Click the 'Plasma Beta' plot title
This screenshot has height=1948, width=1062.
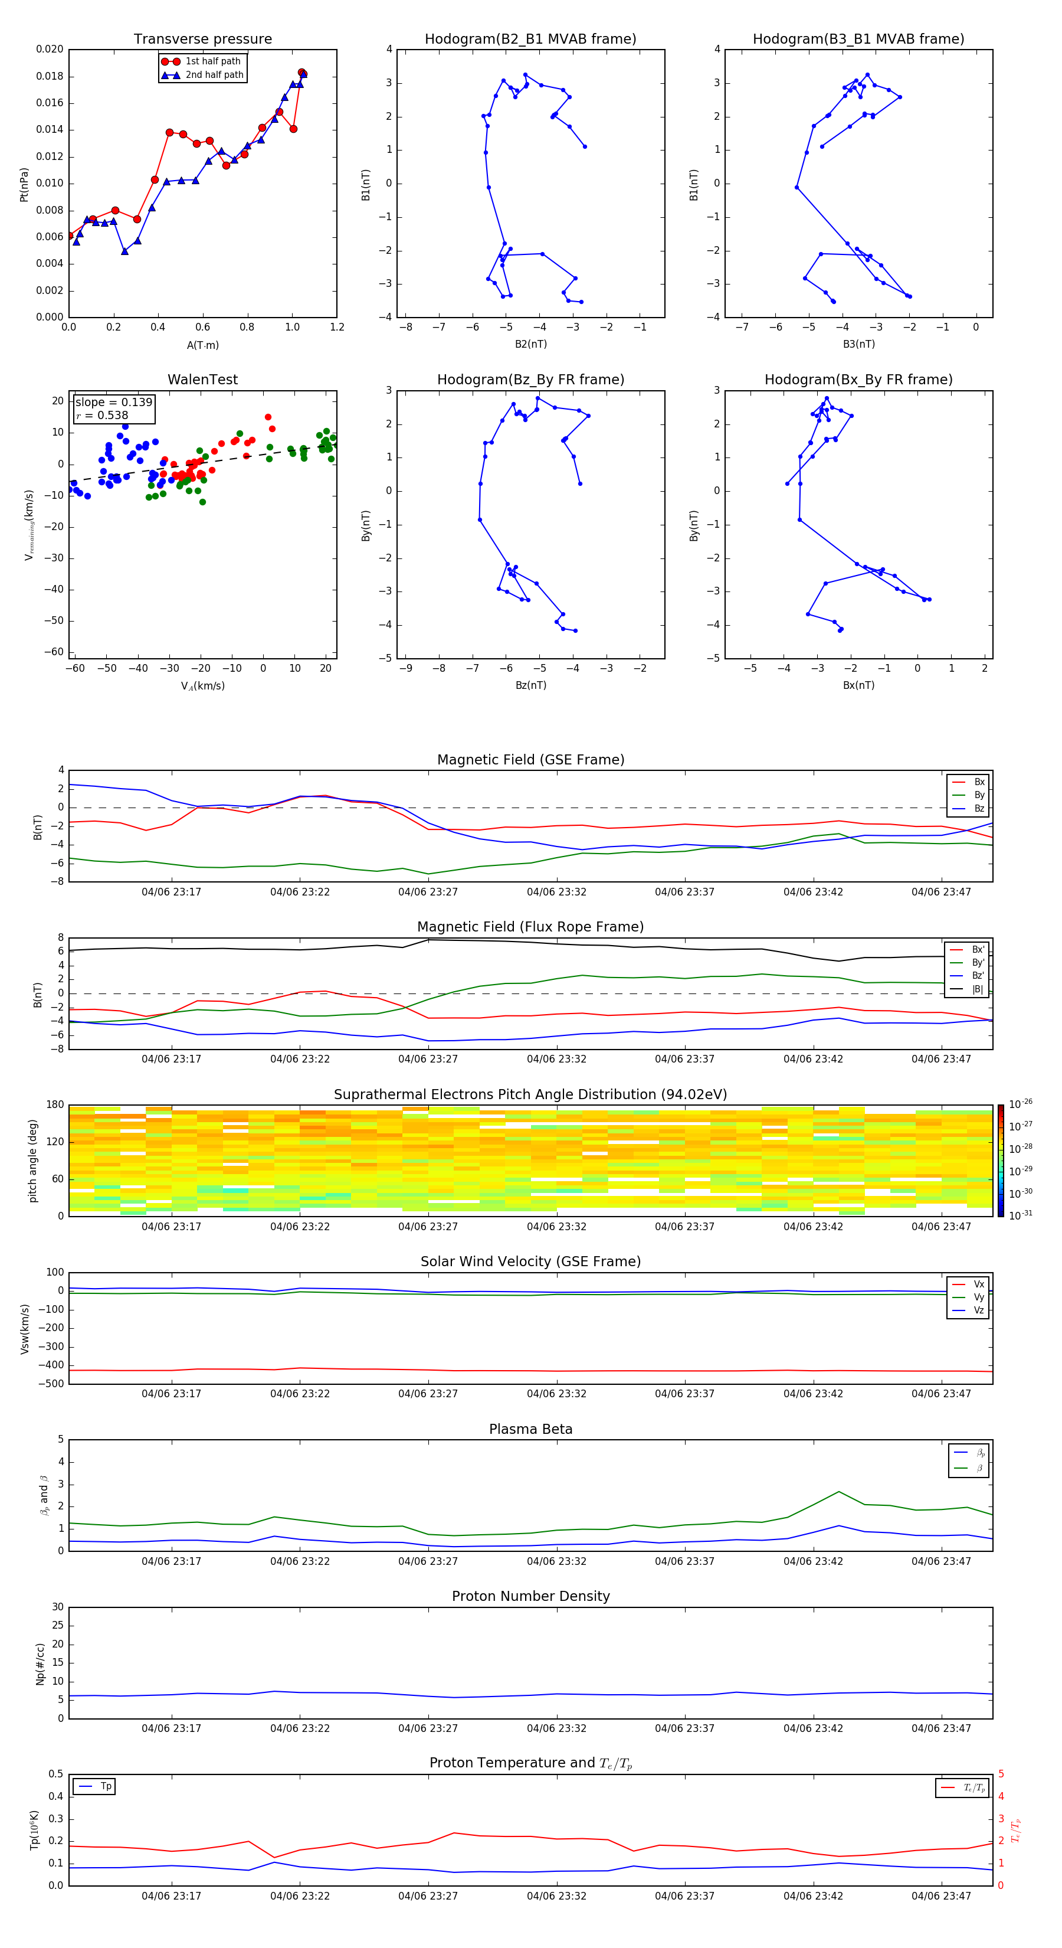tap(530, 1429)
